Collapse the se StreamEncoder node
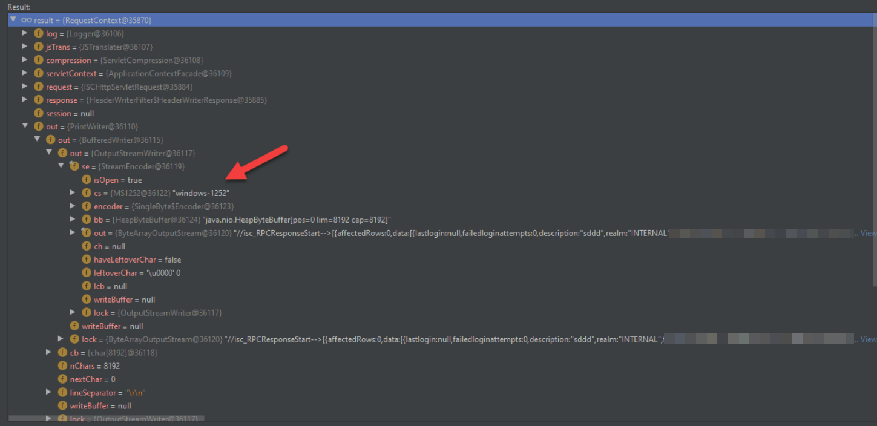 tap(61, 166)
